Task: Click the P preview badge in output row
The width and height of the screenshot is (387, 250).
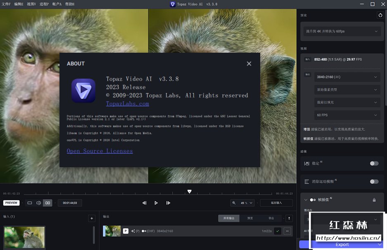Action: [126, 231]
